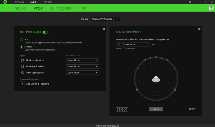The width and height of the screenshot is (215, 127).
Task: Open the Sound tab
Action: click(21, 8)
